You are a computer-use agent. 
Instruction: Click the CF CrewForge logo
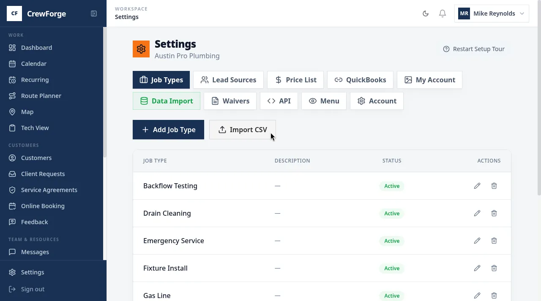coord(14,14)
